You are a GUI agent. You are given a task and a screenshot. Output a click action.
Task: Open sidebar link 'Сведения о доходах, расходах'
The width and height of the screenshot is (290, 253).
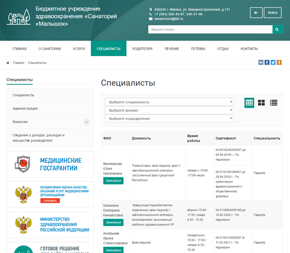50,138
